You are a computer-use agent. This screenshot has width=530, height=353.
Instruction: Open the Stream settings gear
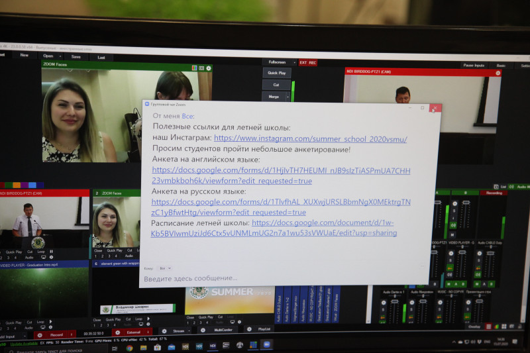click(x=164, y=331)
